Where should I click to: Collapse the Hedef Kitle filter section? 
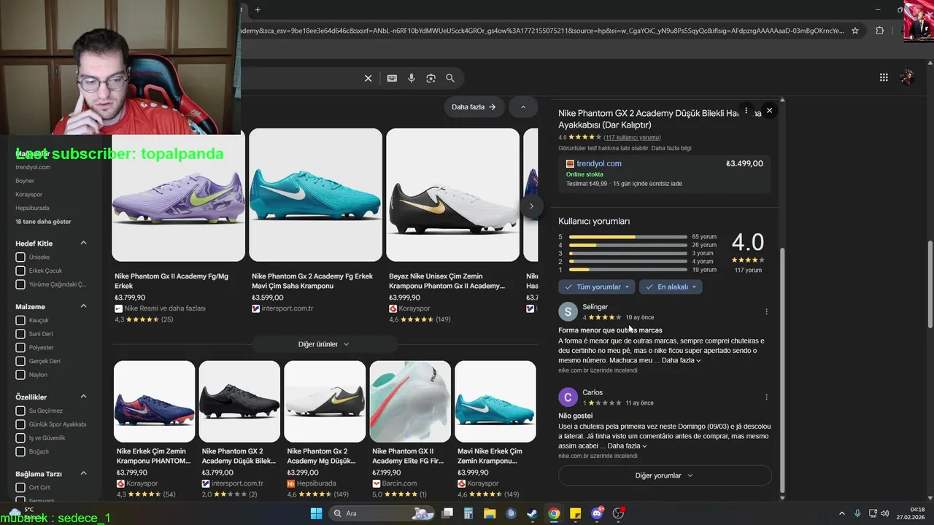83,243
